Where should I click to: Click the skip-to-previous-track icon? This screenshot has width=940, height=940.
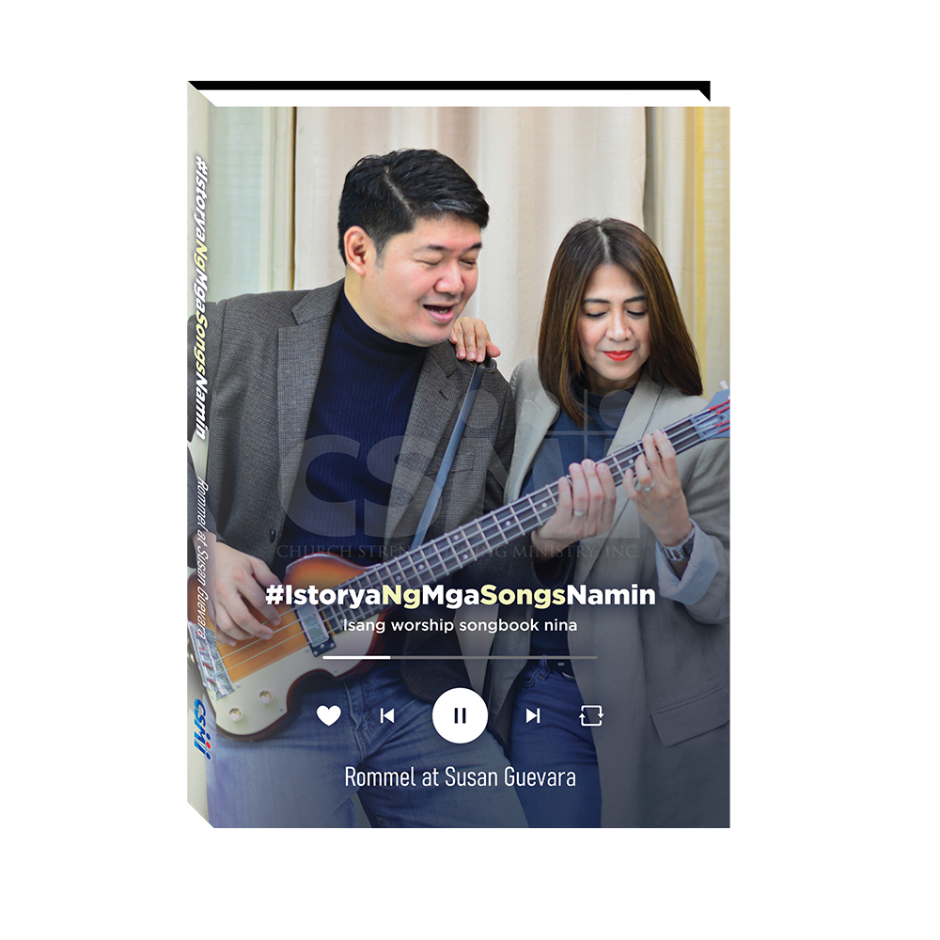click(387, 715)
